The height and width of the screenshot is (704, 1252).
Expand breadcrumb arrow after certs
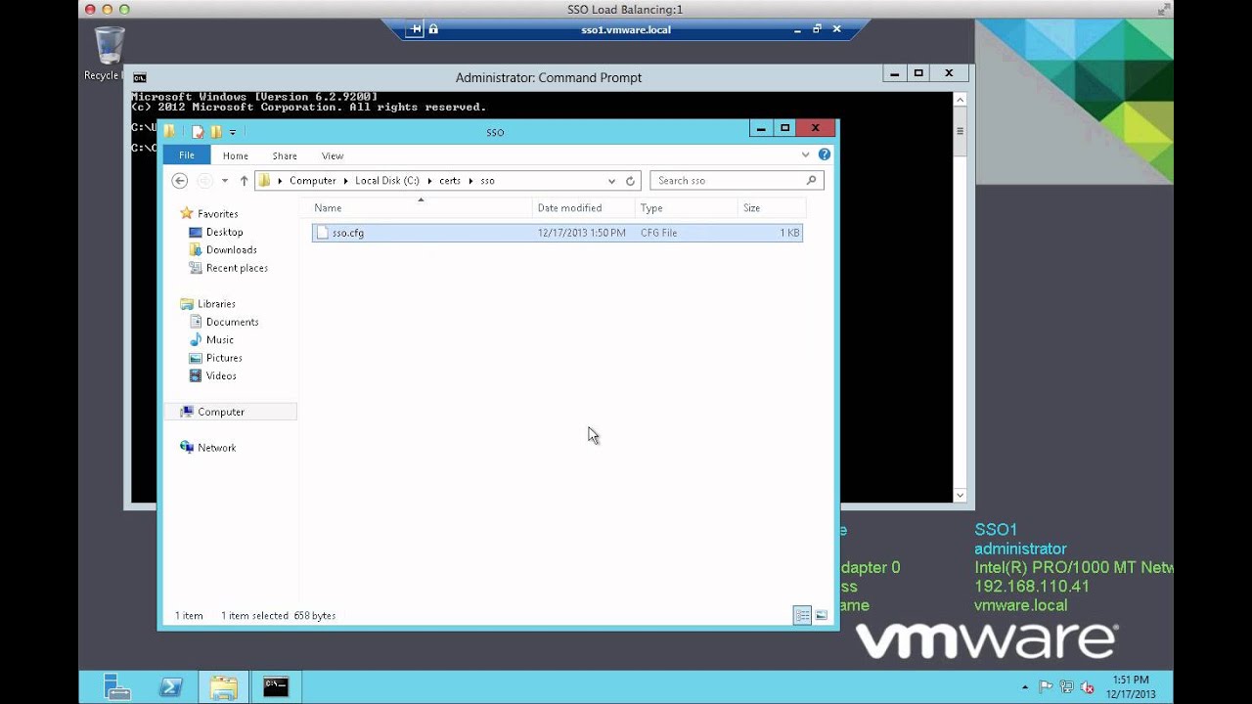470,181
